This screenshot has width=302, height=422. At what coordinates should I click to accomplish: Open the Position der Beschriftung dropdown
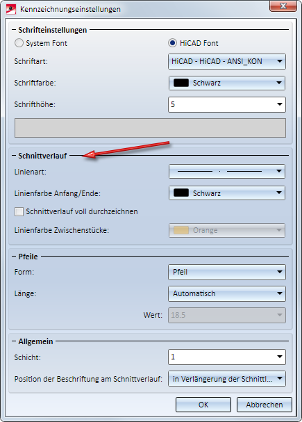point(227,379)
